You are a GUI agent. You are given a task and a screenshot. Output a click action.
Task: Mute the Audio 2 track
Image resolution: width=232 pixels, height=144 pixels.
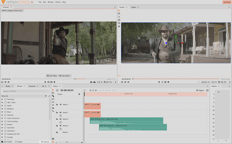(60, 119)
